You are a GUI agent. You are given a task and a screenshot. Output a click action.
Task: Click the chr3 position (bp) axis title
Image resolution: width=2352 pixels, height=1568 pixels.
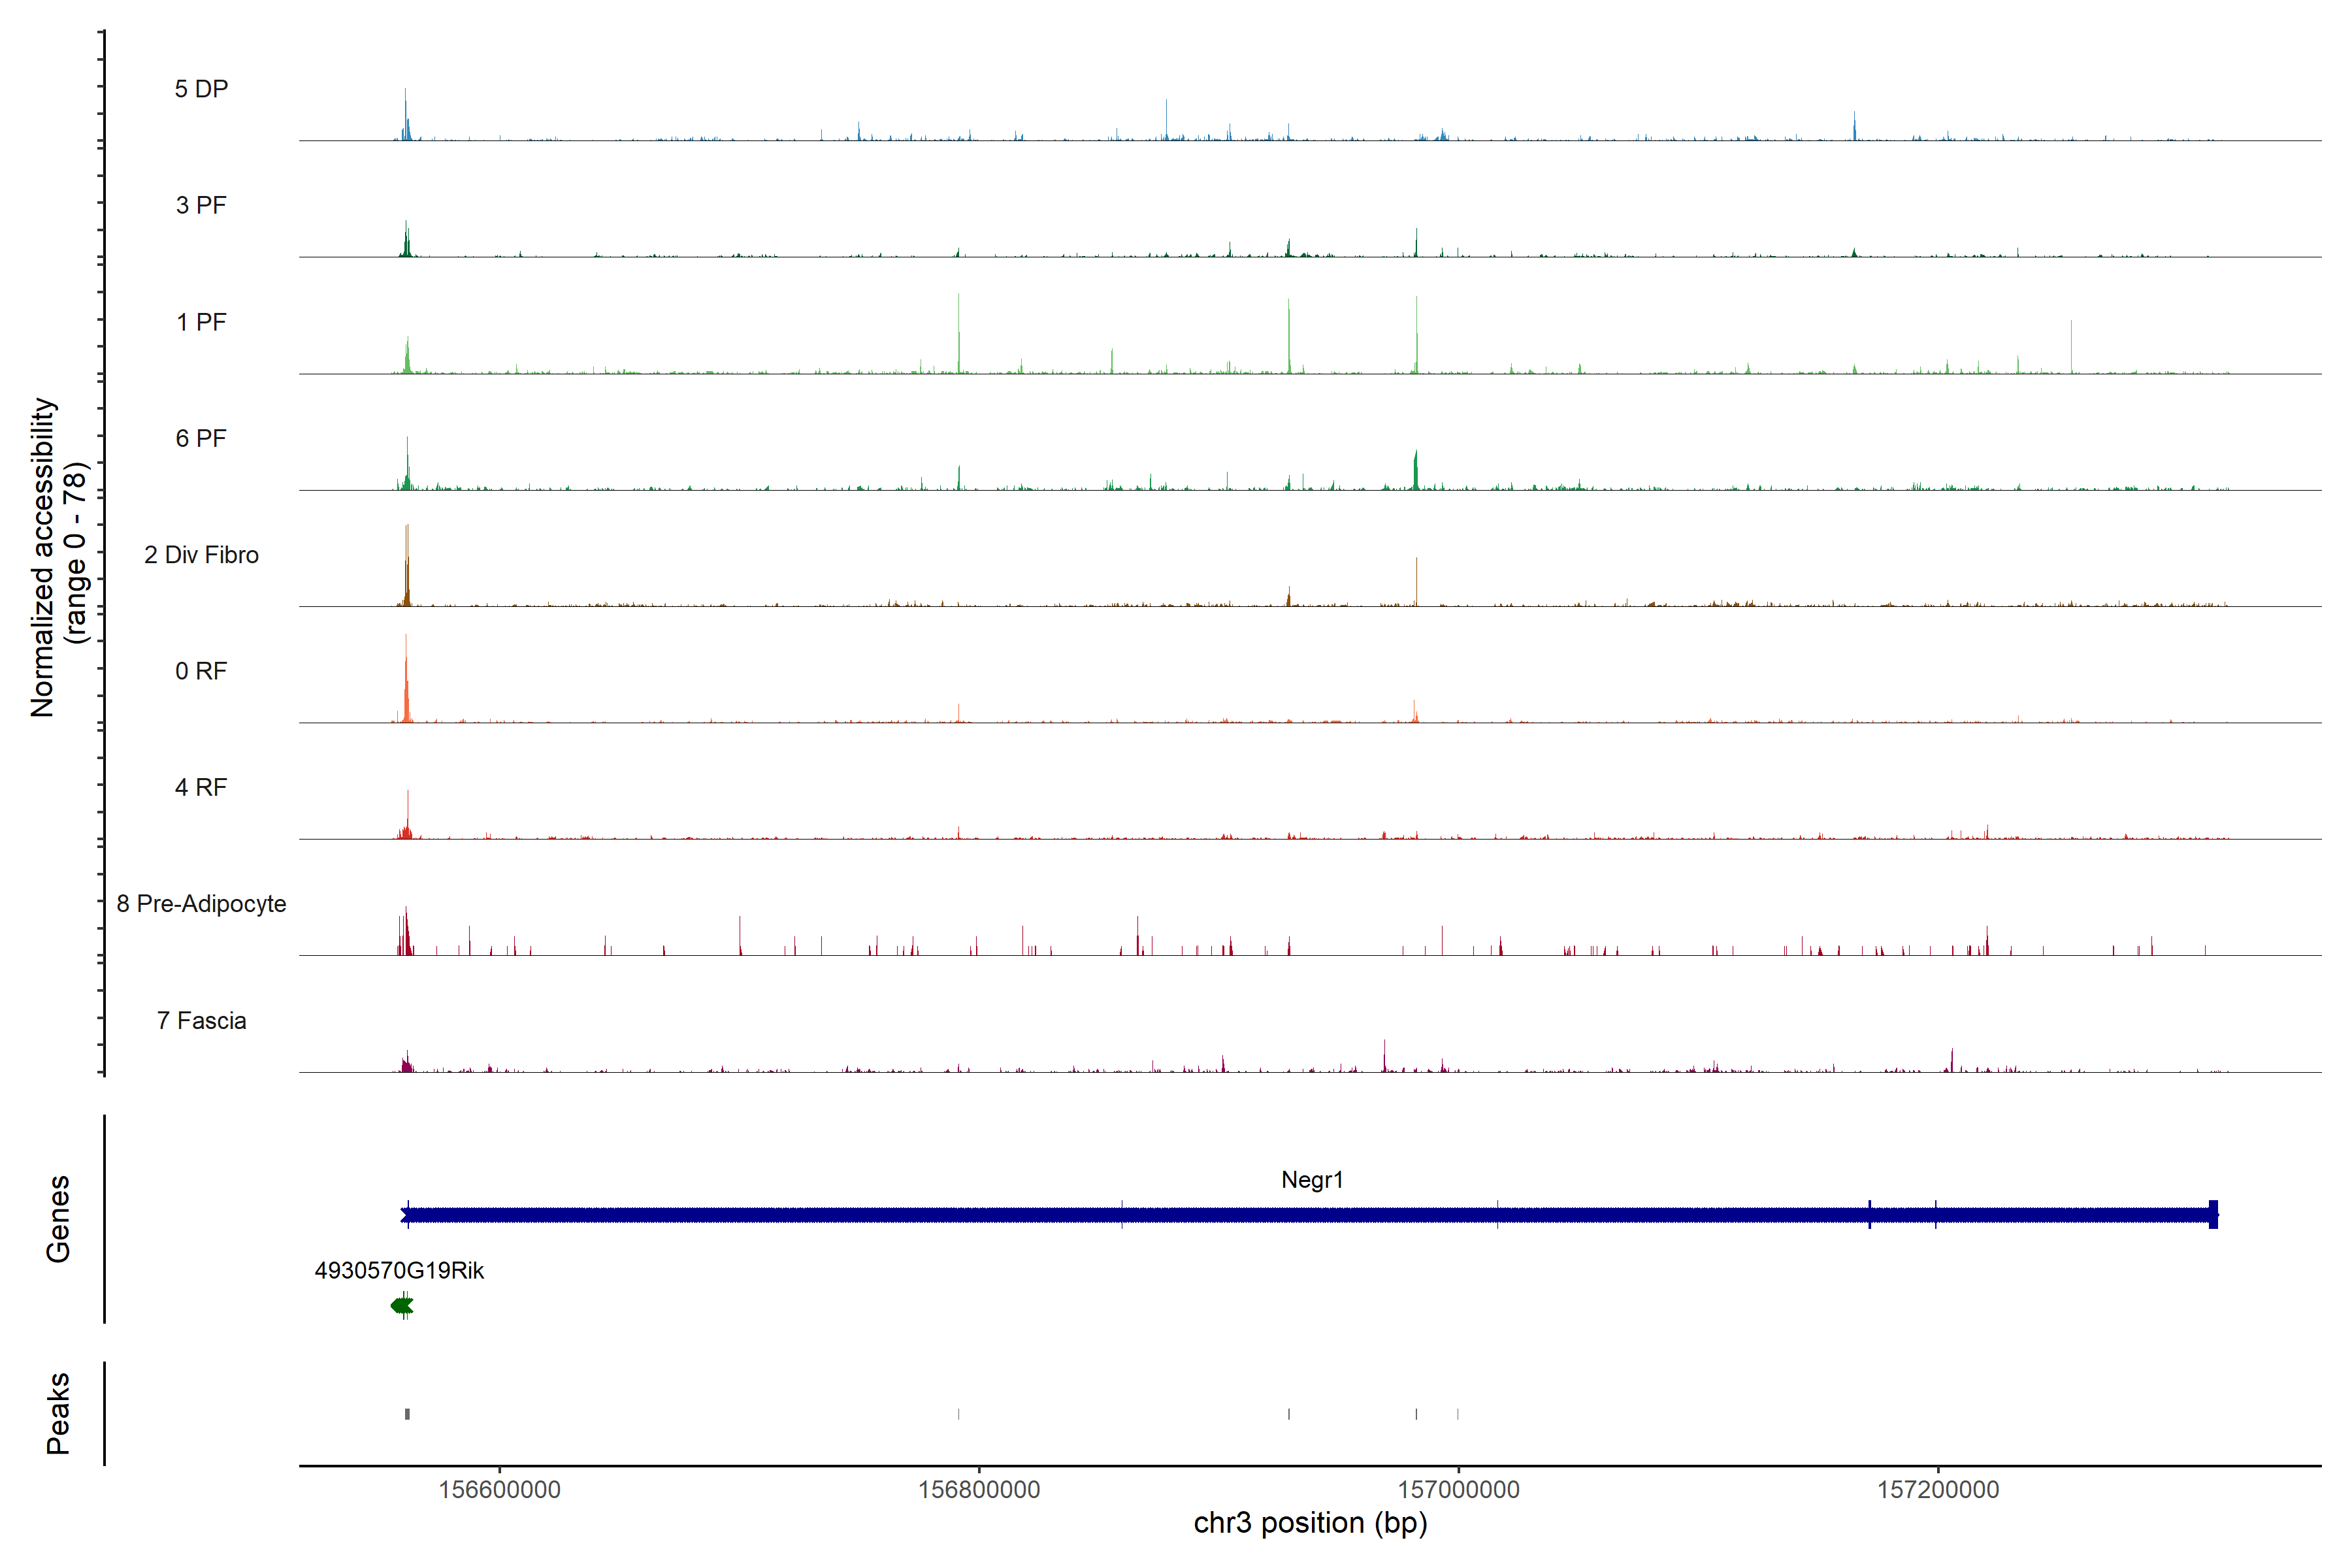pyautogui.click(x=1310, y=1523)
